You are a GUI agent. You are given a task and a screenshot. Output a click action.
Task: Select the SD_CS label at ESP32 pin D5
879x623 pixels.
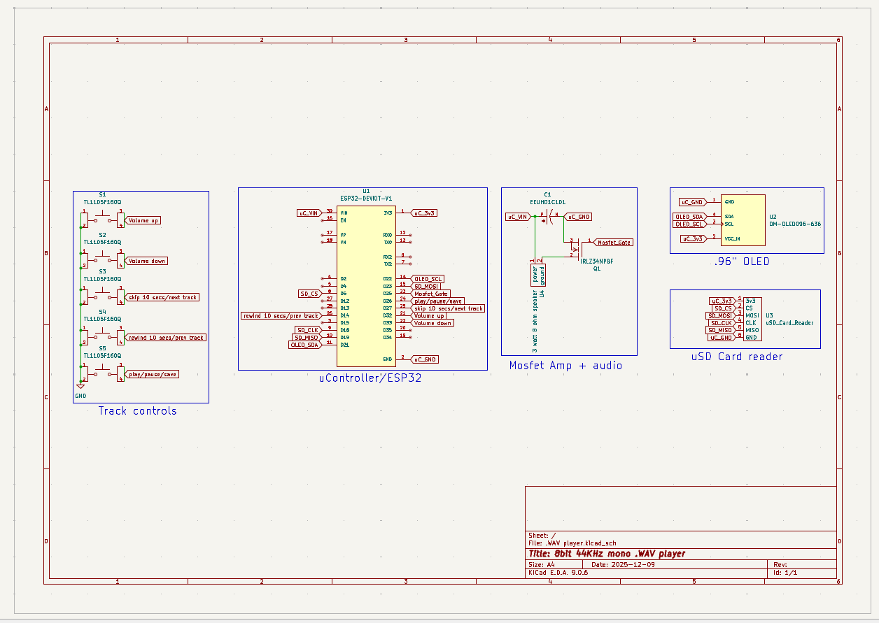pos(309,294)
